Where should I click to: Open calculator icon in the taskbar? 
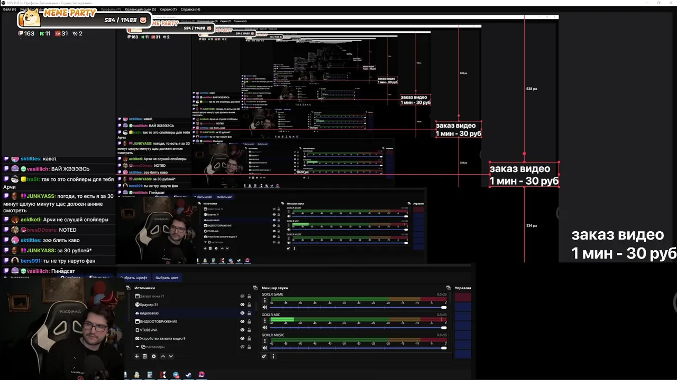[150, 375]
